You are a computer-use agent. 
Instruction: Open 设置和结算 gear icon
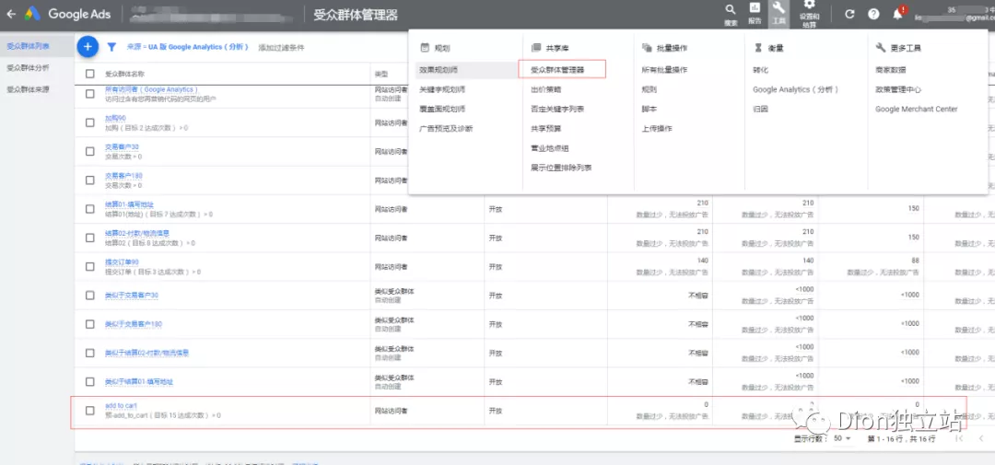pyautogui.click(x=809, y=6)
